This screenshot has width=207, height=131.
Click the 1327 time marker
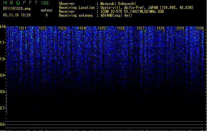click(141, 28)
